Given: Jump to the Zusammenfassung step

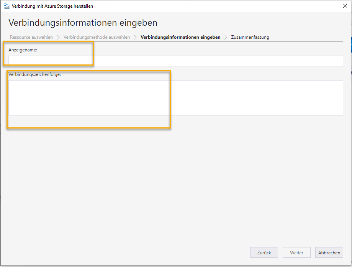Looking at the screenshot, I should (x=250, y=37).
